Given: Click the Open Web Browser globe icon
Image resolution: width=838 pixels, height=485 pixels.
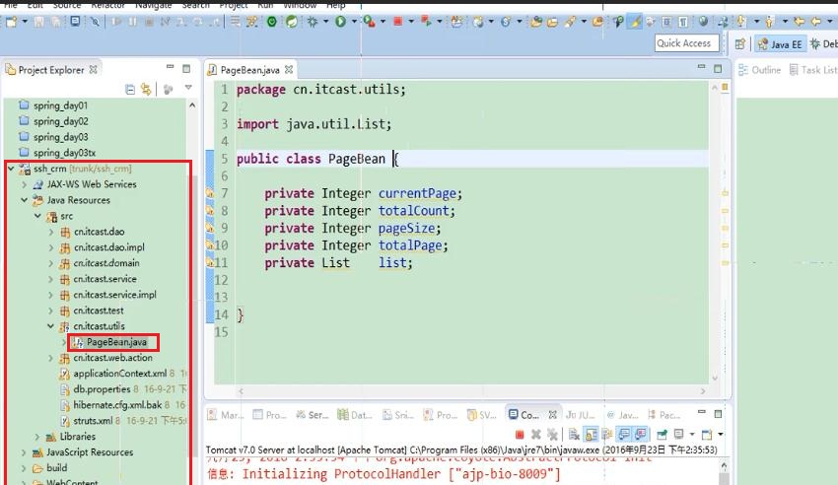Looking at the screenshot, I should click(x=703, y=22).
